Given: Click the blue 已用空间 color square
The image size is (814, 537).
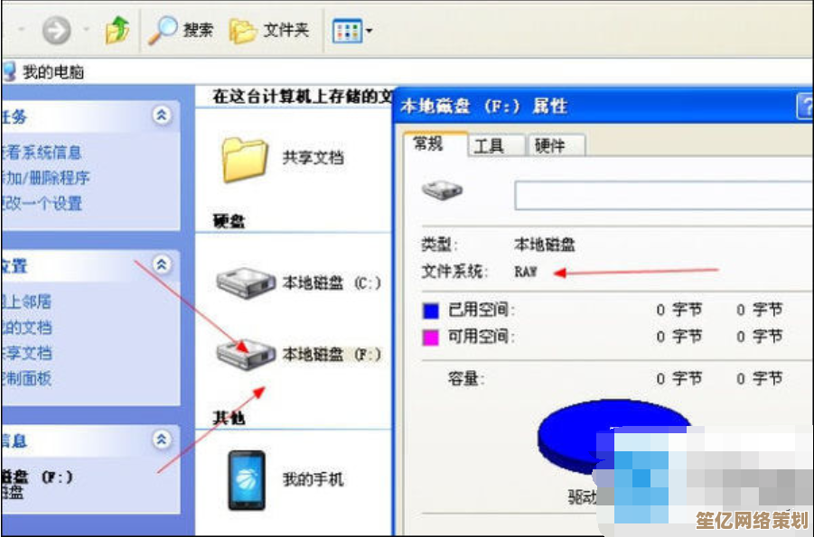Looking at the screenshot, I should [x=431, y=310].
